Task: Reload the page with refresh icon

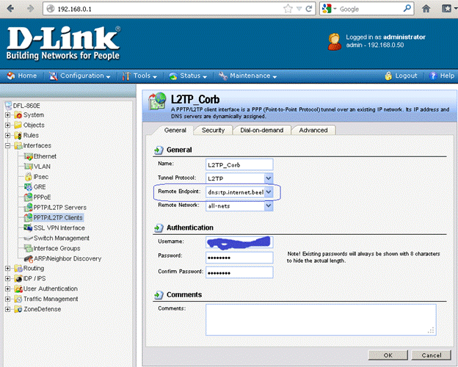Action: coord(309,9)
